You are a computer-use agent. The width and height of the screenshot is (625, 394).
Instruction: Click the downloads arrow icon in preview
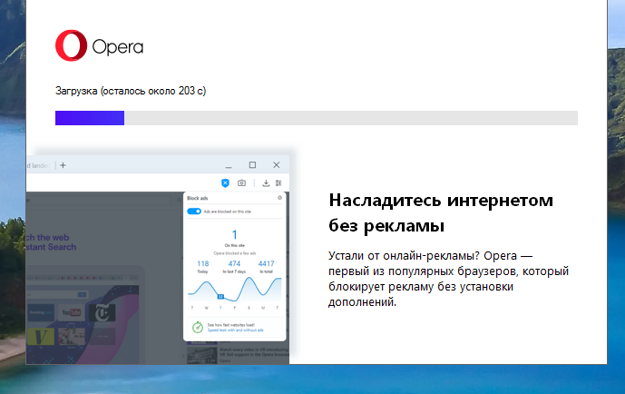tap(266, 183)
